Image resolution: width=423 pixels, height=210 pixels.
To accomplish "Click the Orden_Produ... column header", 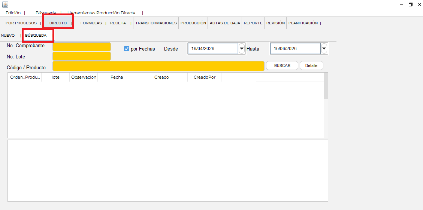I will (25, 77).
